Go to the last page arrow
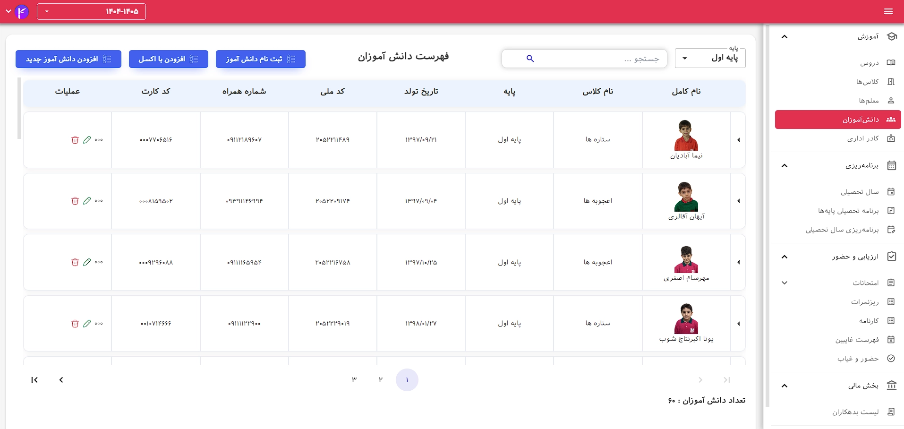 click(x=34, y=380)
